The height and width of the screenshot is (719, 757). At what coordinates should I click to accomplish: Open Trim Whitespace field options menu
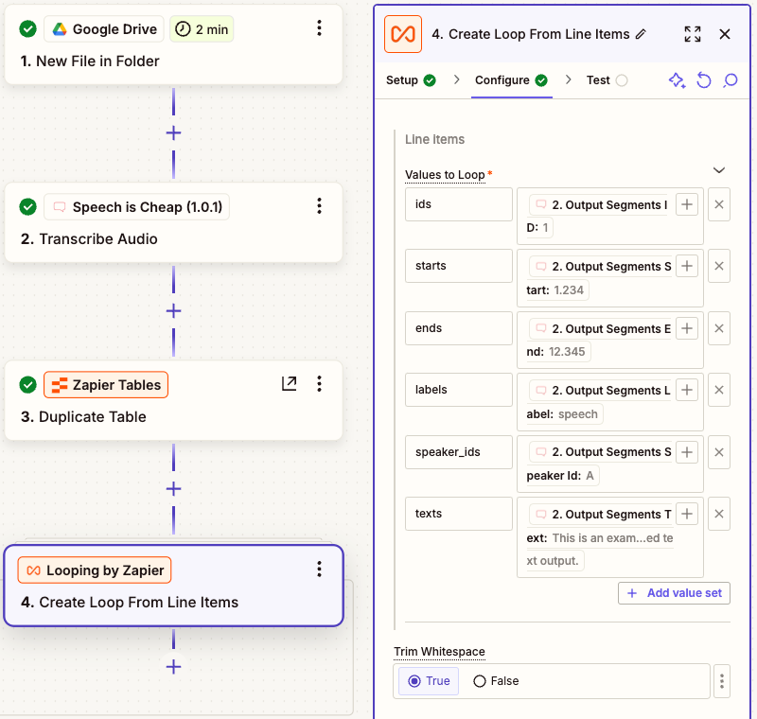coord(721,681)
